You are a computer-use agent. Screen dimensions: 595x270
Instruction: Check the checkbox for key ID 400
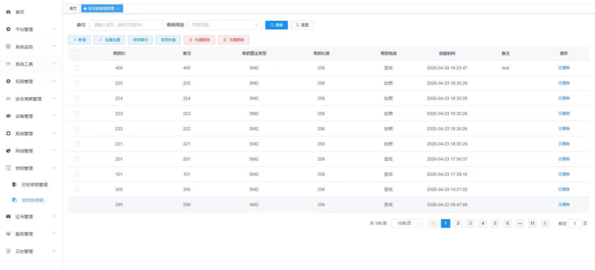(77, 68)
